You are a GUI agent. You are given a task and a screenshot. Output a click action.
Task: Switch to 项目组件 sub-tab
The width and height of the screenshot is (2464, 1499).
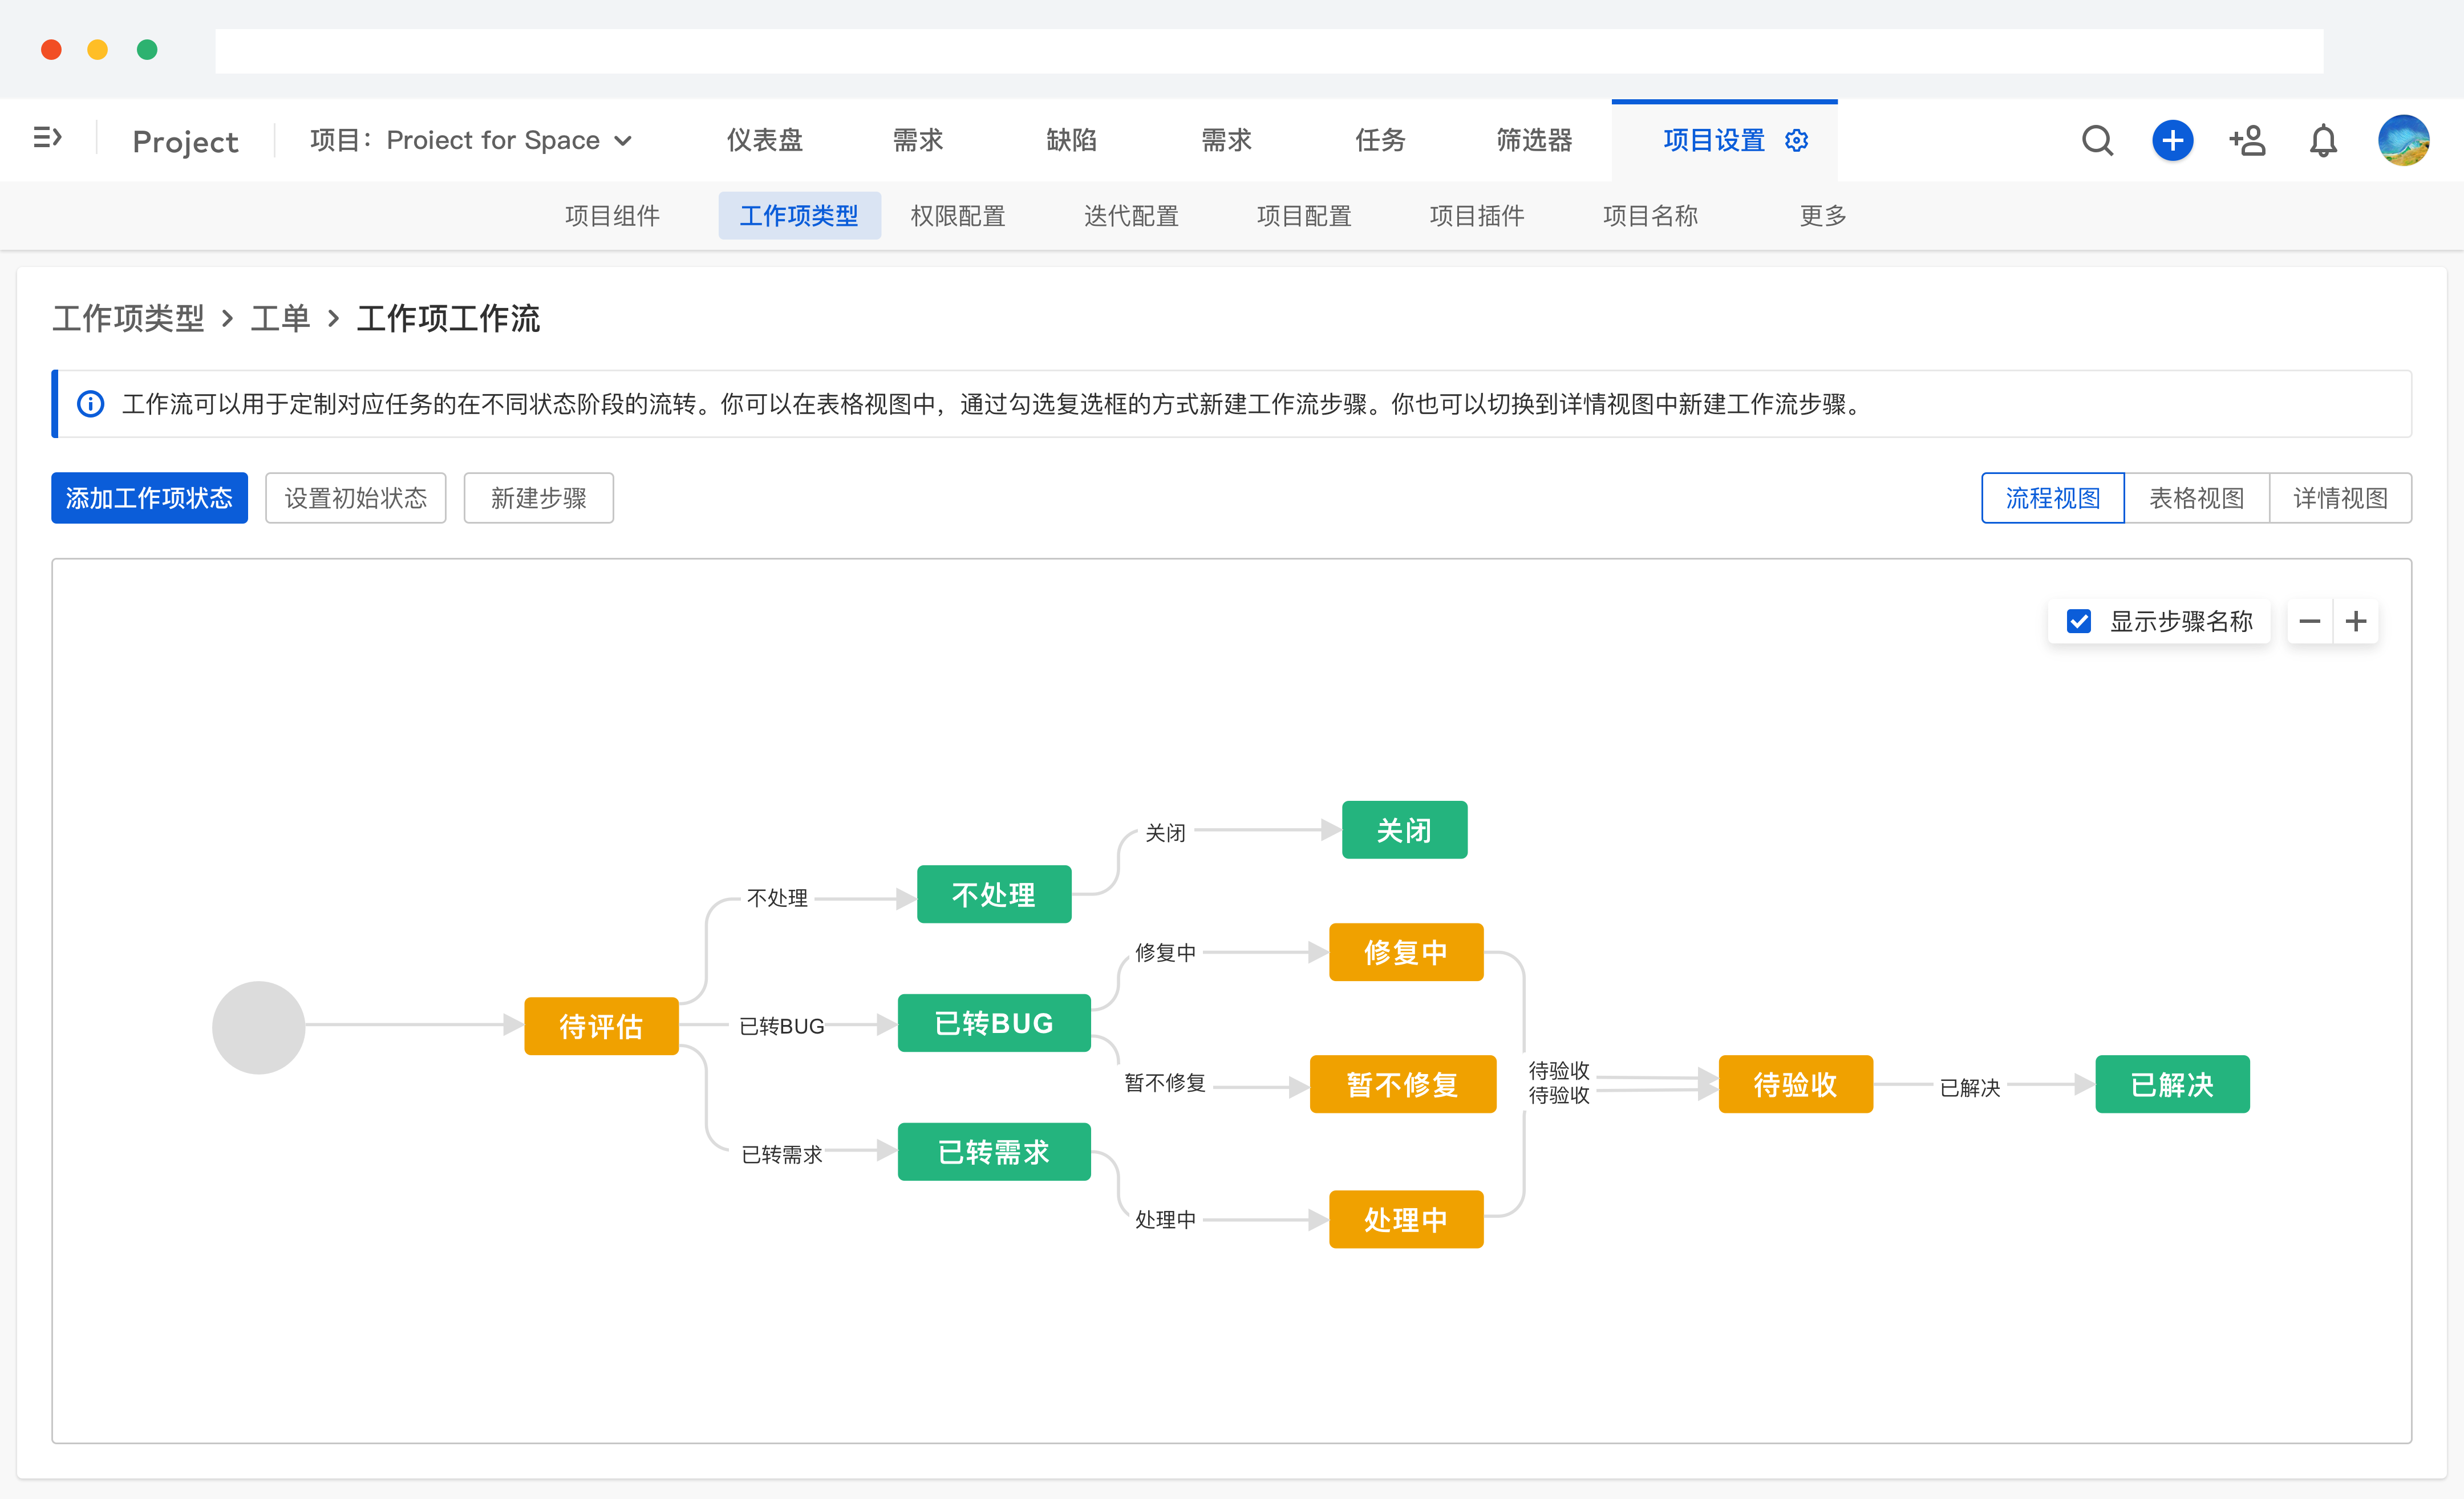pyautogui.click(x=612, y=215)
